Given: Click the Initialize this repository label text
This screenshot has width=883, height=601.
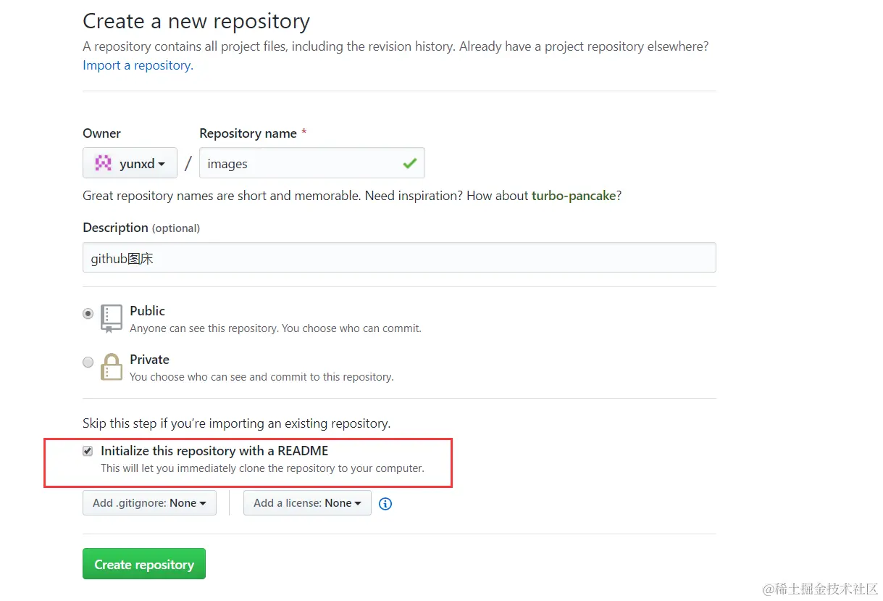Looking at the screenshot, I should point(214,451).
